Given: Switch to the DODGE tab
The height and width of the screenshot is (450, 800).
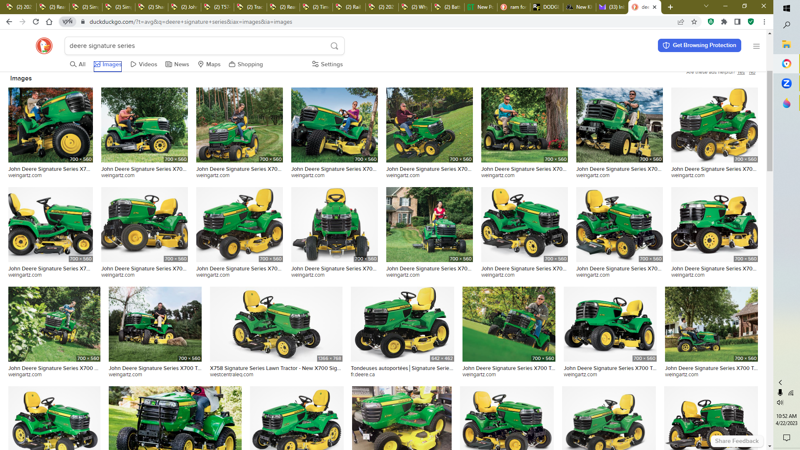Looking at the screenshot, I should [547, 7].
